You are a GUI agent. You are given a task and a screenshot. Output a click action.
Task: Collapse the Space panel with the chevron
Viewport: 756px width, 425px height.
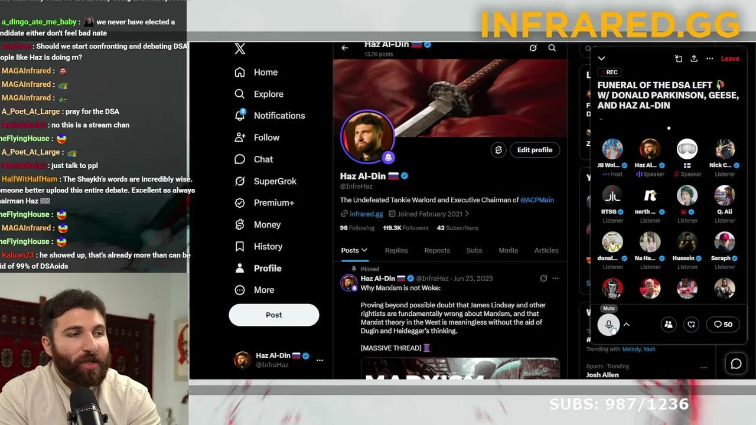[x=601, y=58]
